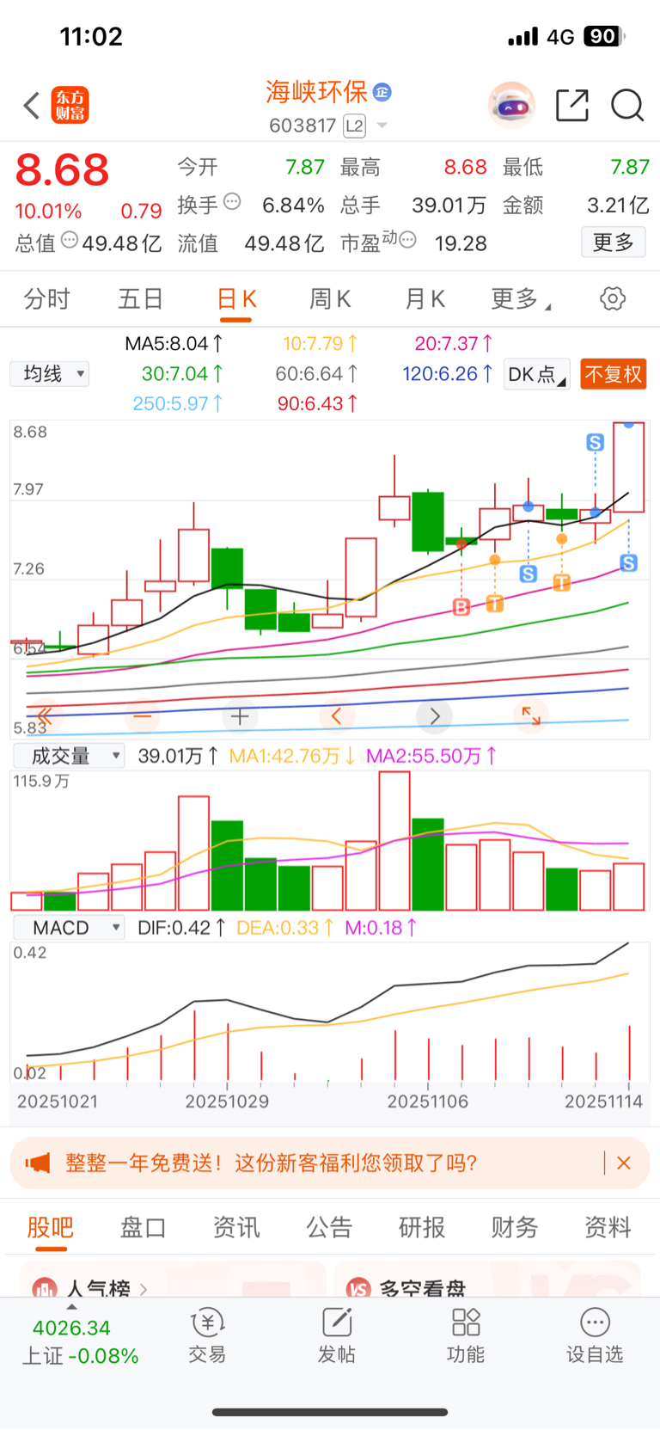This screenshot has width=660, height=1430.
Task: Tap current price 8.68
Action: click(62, 170)
